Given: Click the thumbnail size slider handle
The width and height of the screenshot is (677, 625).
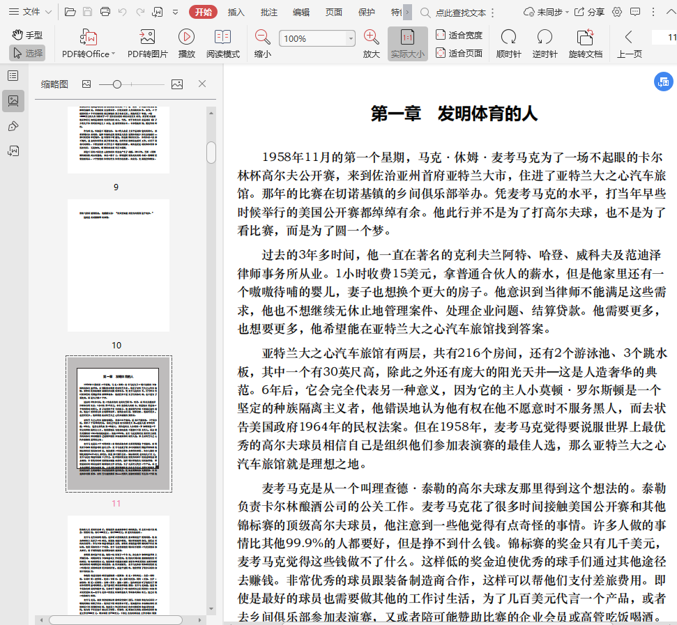Looking at the screenshot, I should [117, 84].
